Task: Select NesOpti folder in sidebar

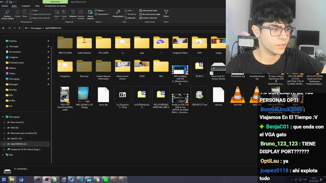Action: [x=13, y=90]
